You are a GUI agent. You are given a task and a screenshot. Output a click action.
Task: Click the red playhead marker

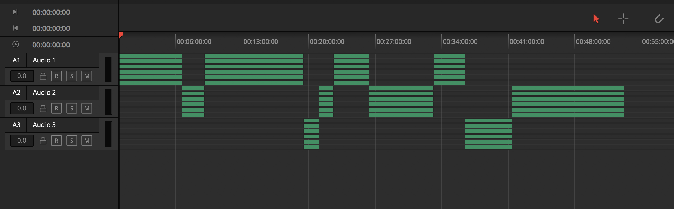(x=121, y=35)
